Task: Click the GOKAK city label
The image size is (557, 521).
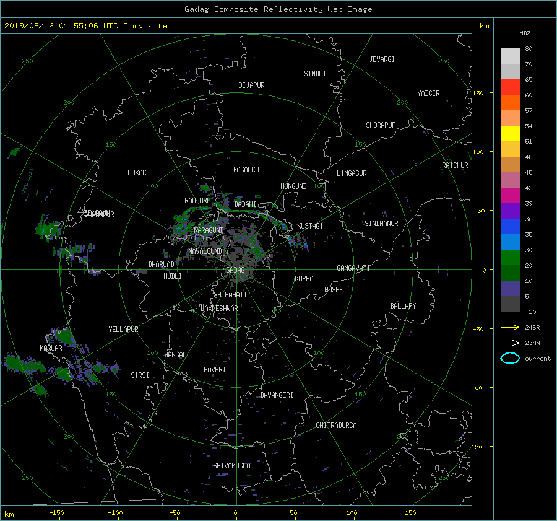Action: 137,173
